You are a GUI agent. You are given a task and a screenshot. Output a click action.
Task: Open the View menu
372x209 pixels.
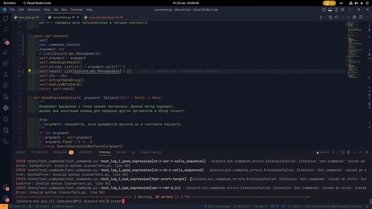click(x=47, y=10)
